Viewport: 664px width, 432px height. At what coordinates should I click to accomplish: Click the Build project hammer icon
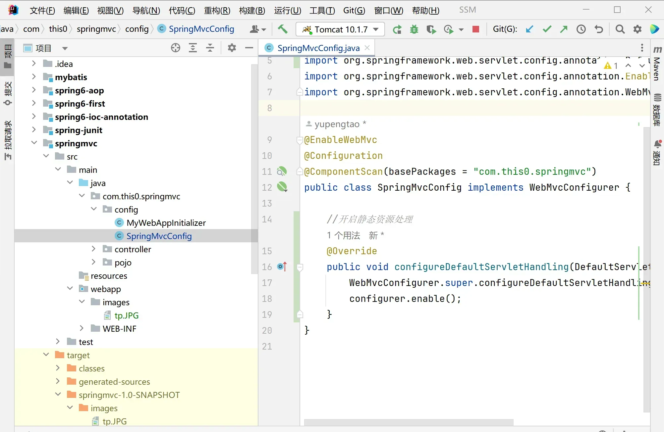tap(282, 29)
